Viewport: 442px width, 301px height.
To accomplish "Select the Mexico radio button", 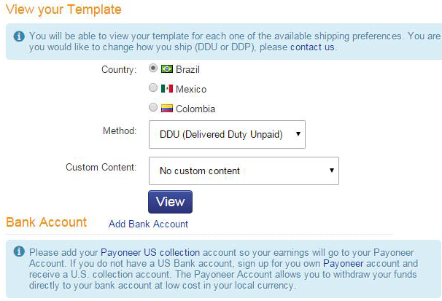I will click(x=153, y=88).
